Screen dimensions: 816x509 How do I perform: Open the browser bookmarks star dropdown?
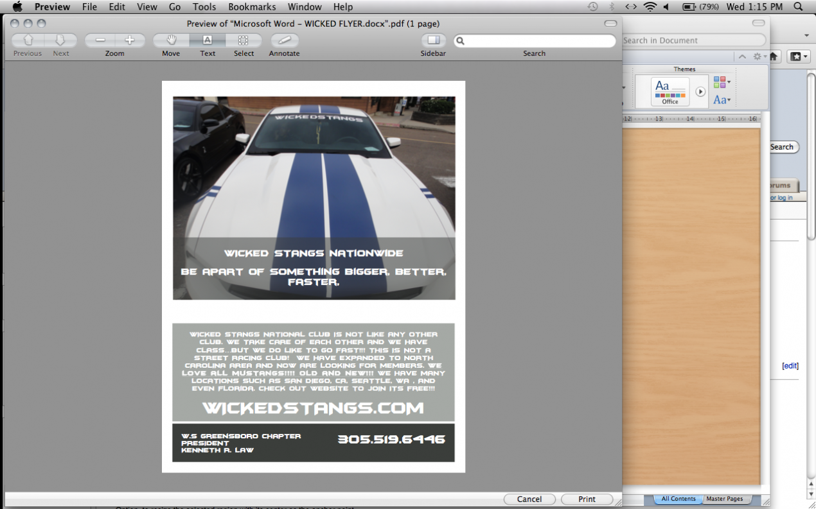[797, 56]
